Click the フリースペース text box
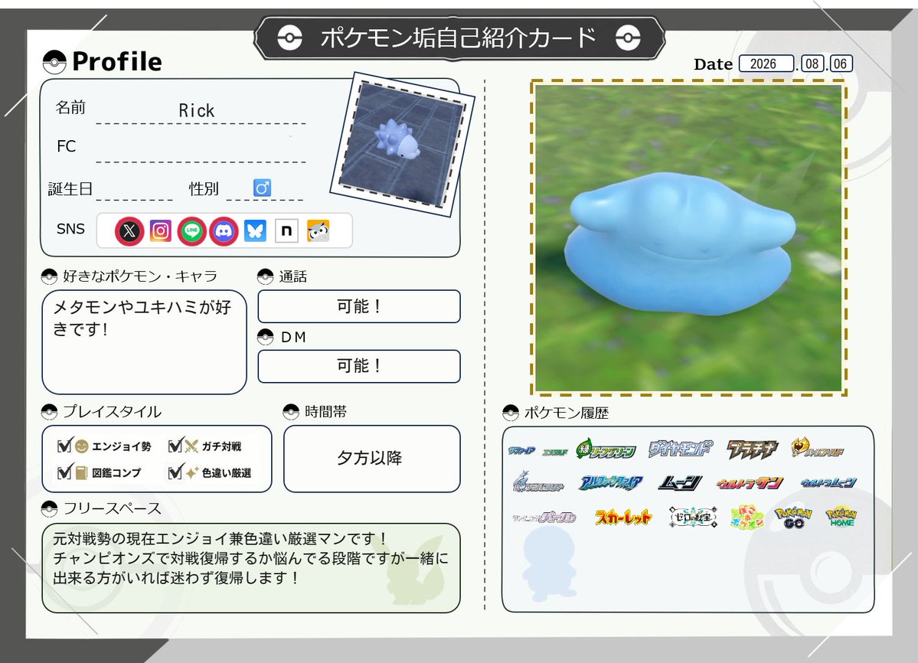Viewport: 918px width, 663px height. [250, 568]
